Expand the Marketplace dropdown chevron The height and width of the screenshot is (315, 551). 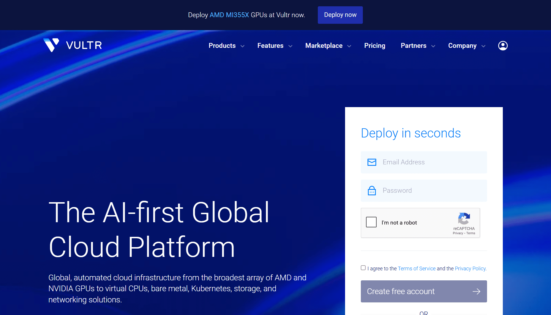(x=349, y=46)
